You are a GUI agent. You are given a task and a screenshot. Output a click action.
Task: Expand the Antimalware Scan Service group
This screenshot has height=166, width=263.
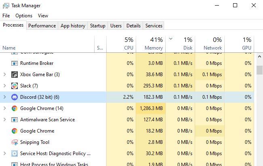[5, 120]
